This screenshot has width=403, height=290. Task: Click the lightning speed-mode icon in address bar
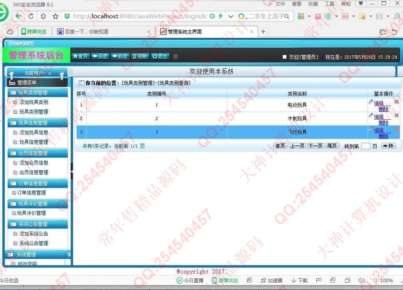[220, 16]
